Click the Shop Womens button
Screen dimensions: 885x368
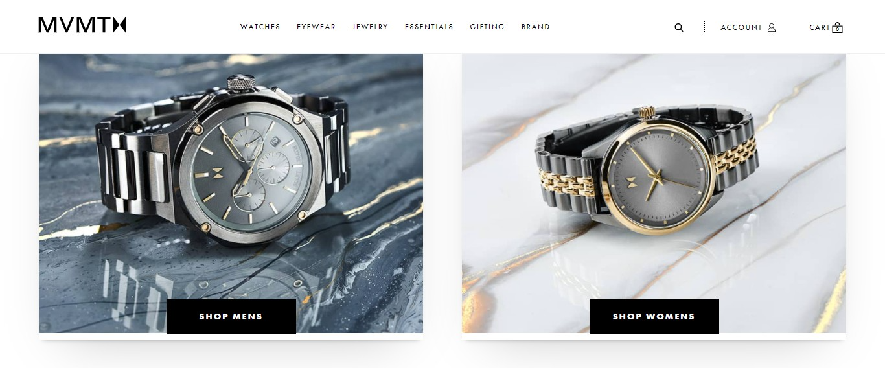click(654, 316)
